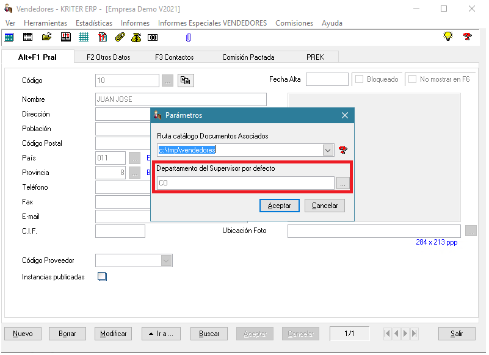Toggle the Bloqueado checkbox

click(359, 79)
